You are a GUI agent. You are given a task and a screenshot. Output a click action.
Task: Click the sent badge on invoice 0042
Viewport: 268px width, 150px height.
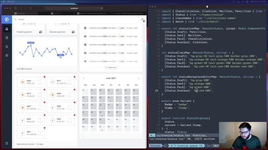(x=121, y=36)
